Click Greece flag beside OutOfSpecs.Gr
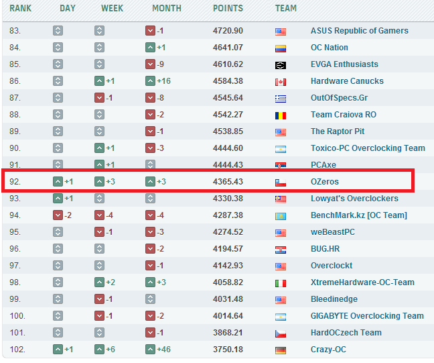This screenshot has height=363, width=434. click(x=281, y=99)
